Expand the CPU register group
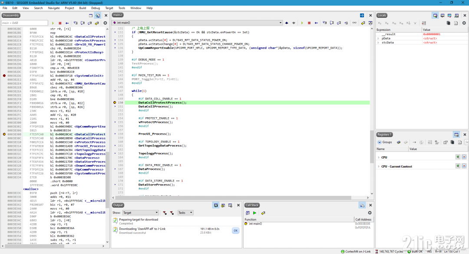469x254 pixels. pyautogui.click(x=379, y=157)
